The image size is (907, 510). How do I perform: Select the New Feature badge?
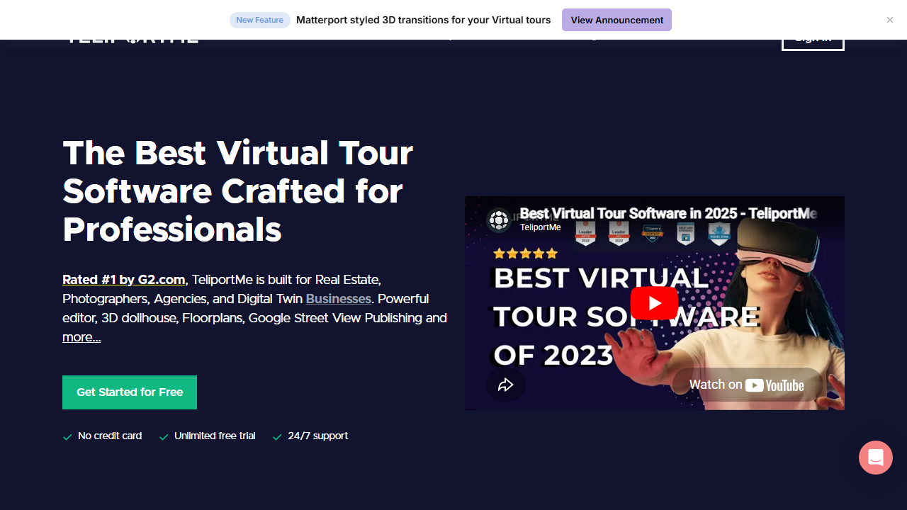pyautogui.click(x=259, y=20)
